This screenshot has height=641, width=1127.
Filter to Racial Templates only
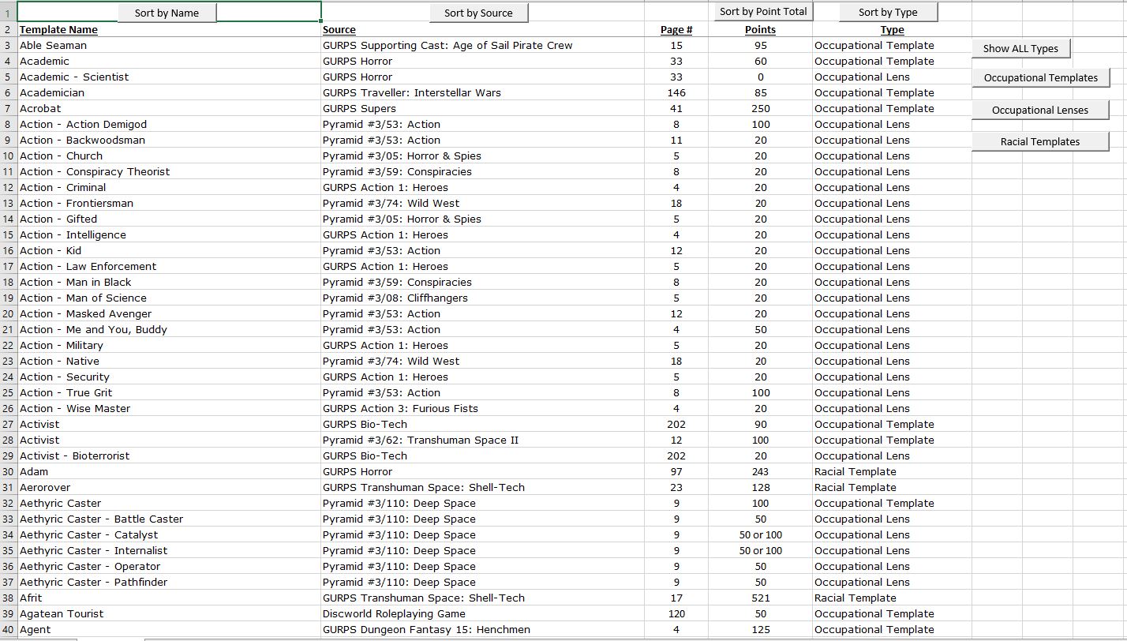(1040, 141)
